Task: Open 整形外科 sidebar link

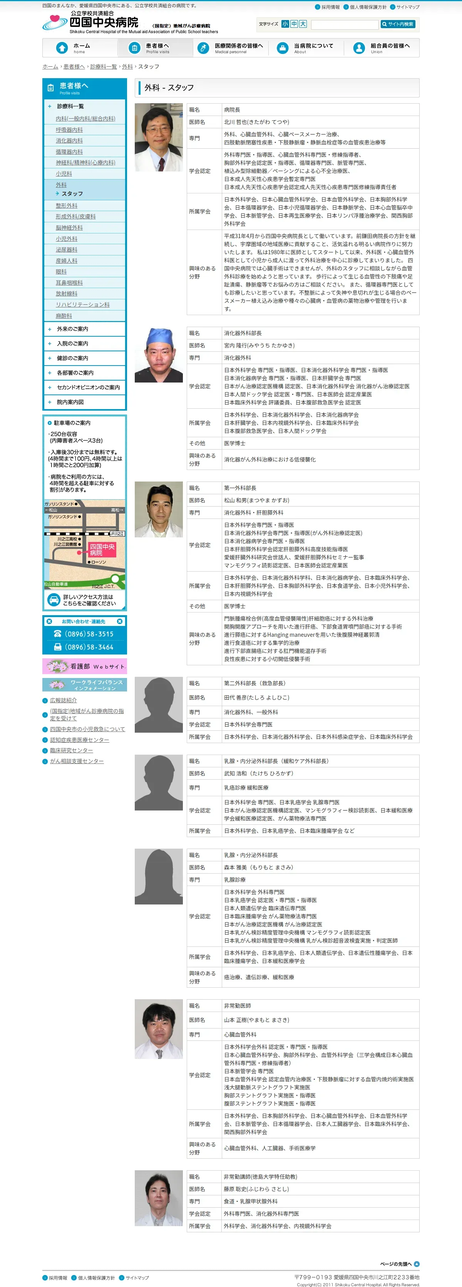Action: pos(67,206)
